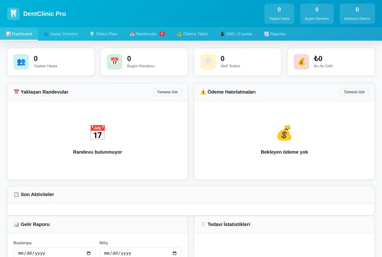This screenshot has width=382, height=257.
Task: Open the Bitiş date picker calendar icon
Action: 175,253
